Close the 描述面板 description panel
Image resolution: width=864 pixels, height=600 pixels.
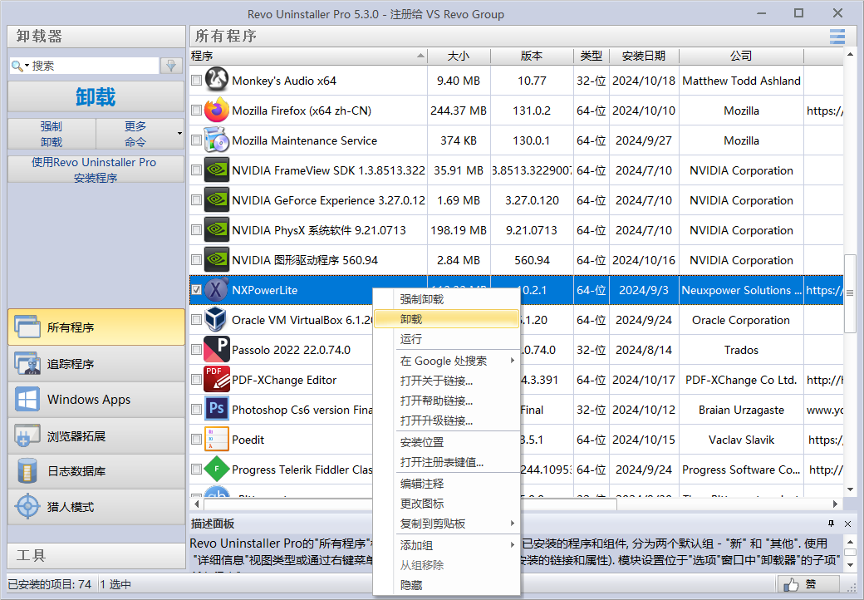click(x=847, y=524)
